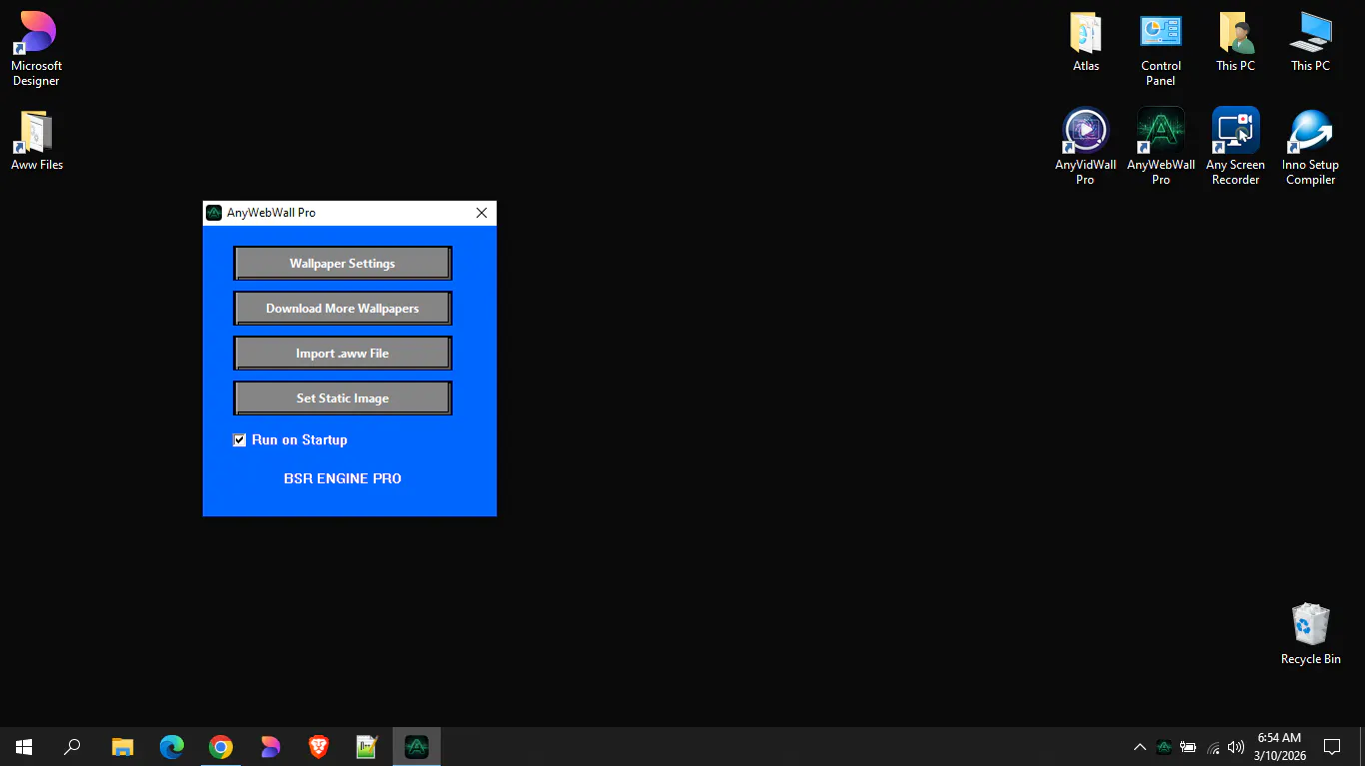Open Microsoft Designer from the taskbar
The image size is (1365, 766).
270,747
